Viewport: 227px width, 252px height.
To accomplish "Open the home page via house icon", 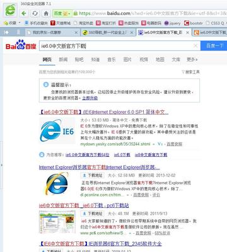I will coord(46,13).
